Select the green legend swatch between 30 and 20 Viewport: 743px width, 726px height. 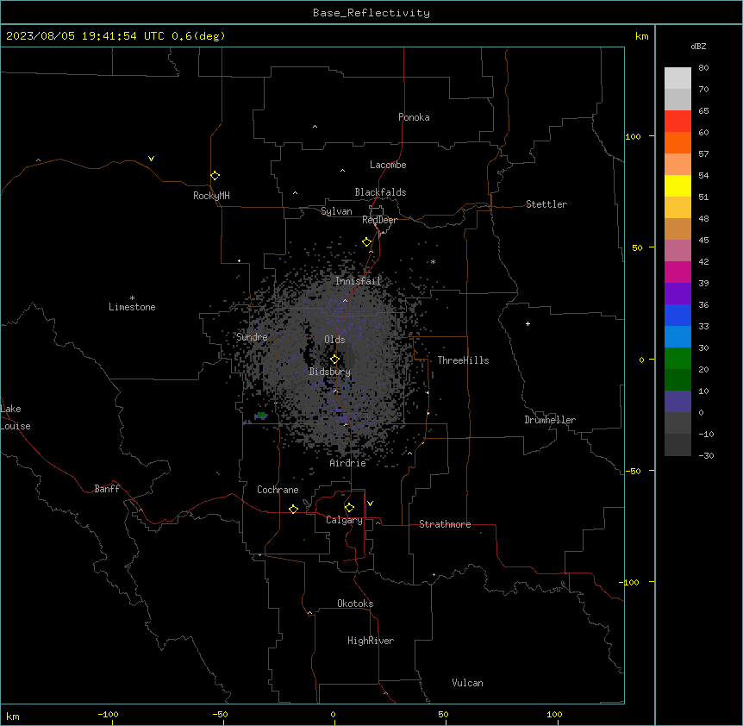pos(677,359)
